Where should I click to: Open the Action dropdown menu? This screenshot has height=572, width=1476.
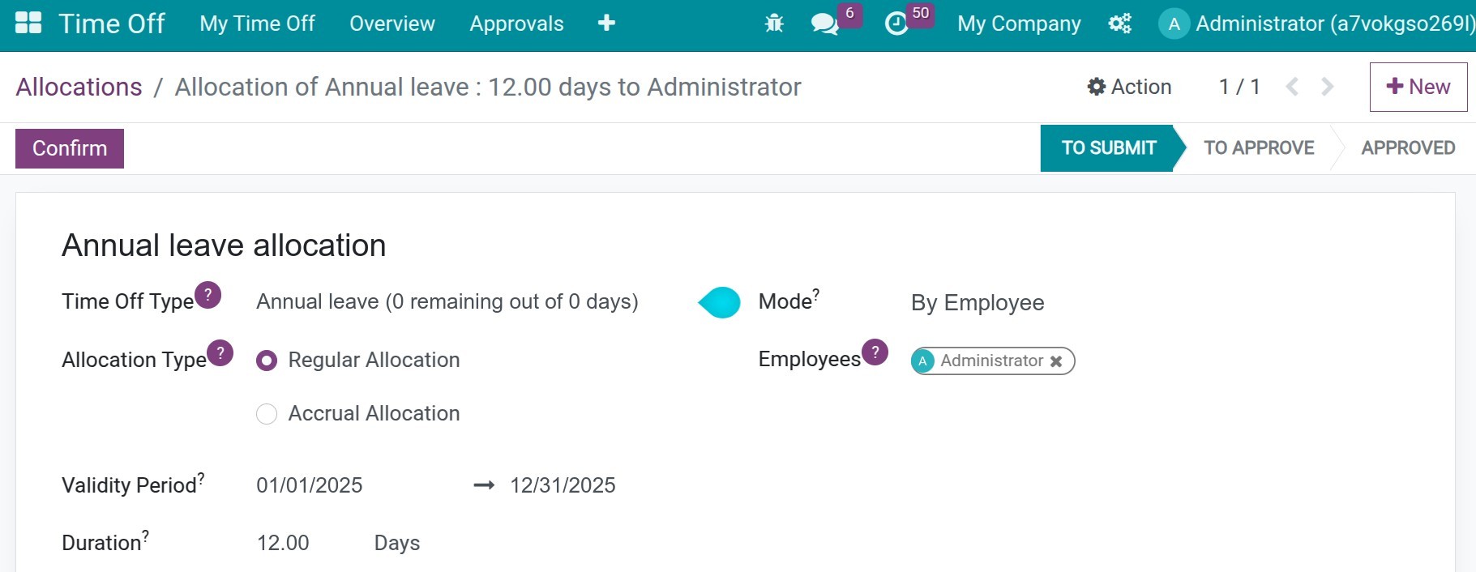point(1129,87)
